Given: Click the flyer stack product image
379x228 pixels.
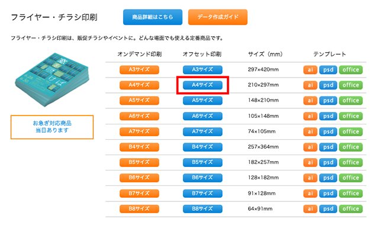Looking at the screenshot, I should (x=52, y=79).
